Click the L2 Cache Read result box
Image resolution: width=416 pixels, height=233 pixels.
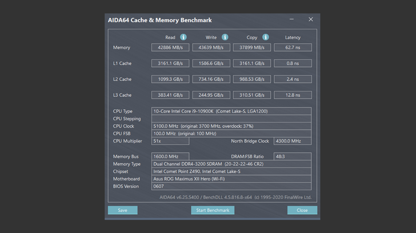click(170, 79)
